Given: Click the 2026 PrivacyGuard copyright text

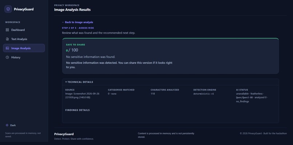Looking at the screenshot, I should pyautogui.click(x=263, y=133).
